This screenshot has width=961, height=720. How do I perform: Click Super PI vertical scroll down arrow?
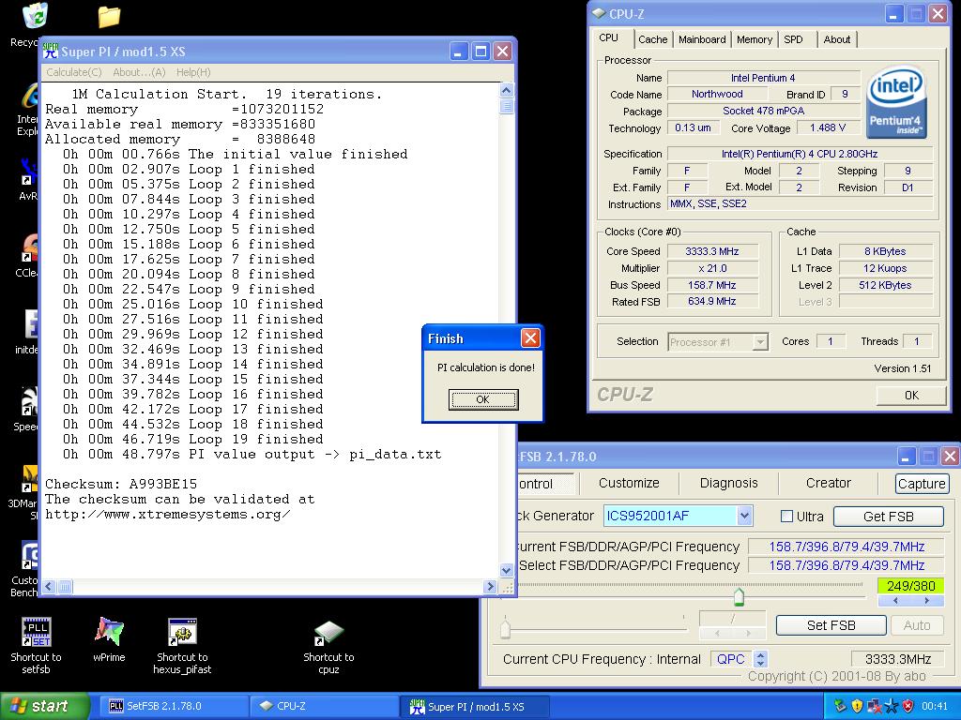pyautogui.click(x=506, y=570)
